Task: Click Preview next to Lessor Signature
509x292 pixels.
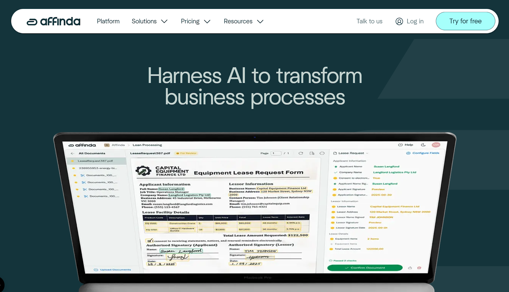Action: (x=375, y=223)
